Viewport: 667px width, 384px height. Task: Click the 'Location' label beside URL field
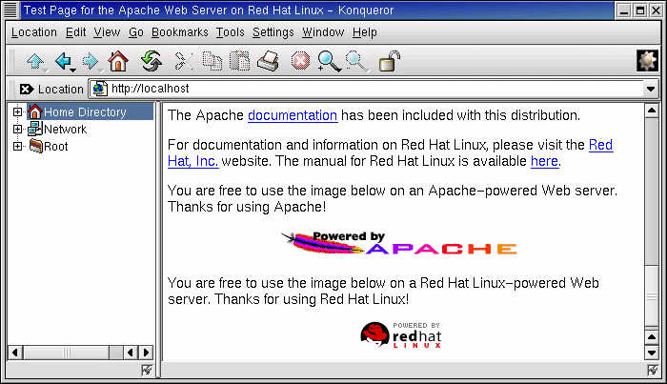pos(60,90)
